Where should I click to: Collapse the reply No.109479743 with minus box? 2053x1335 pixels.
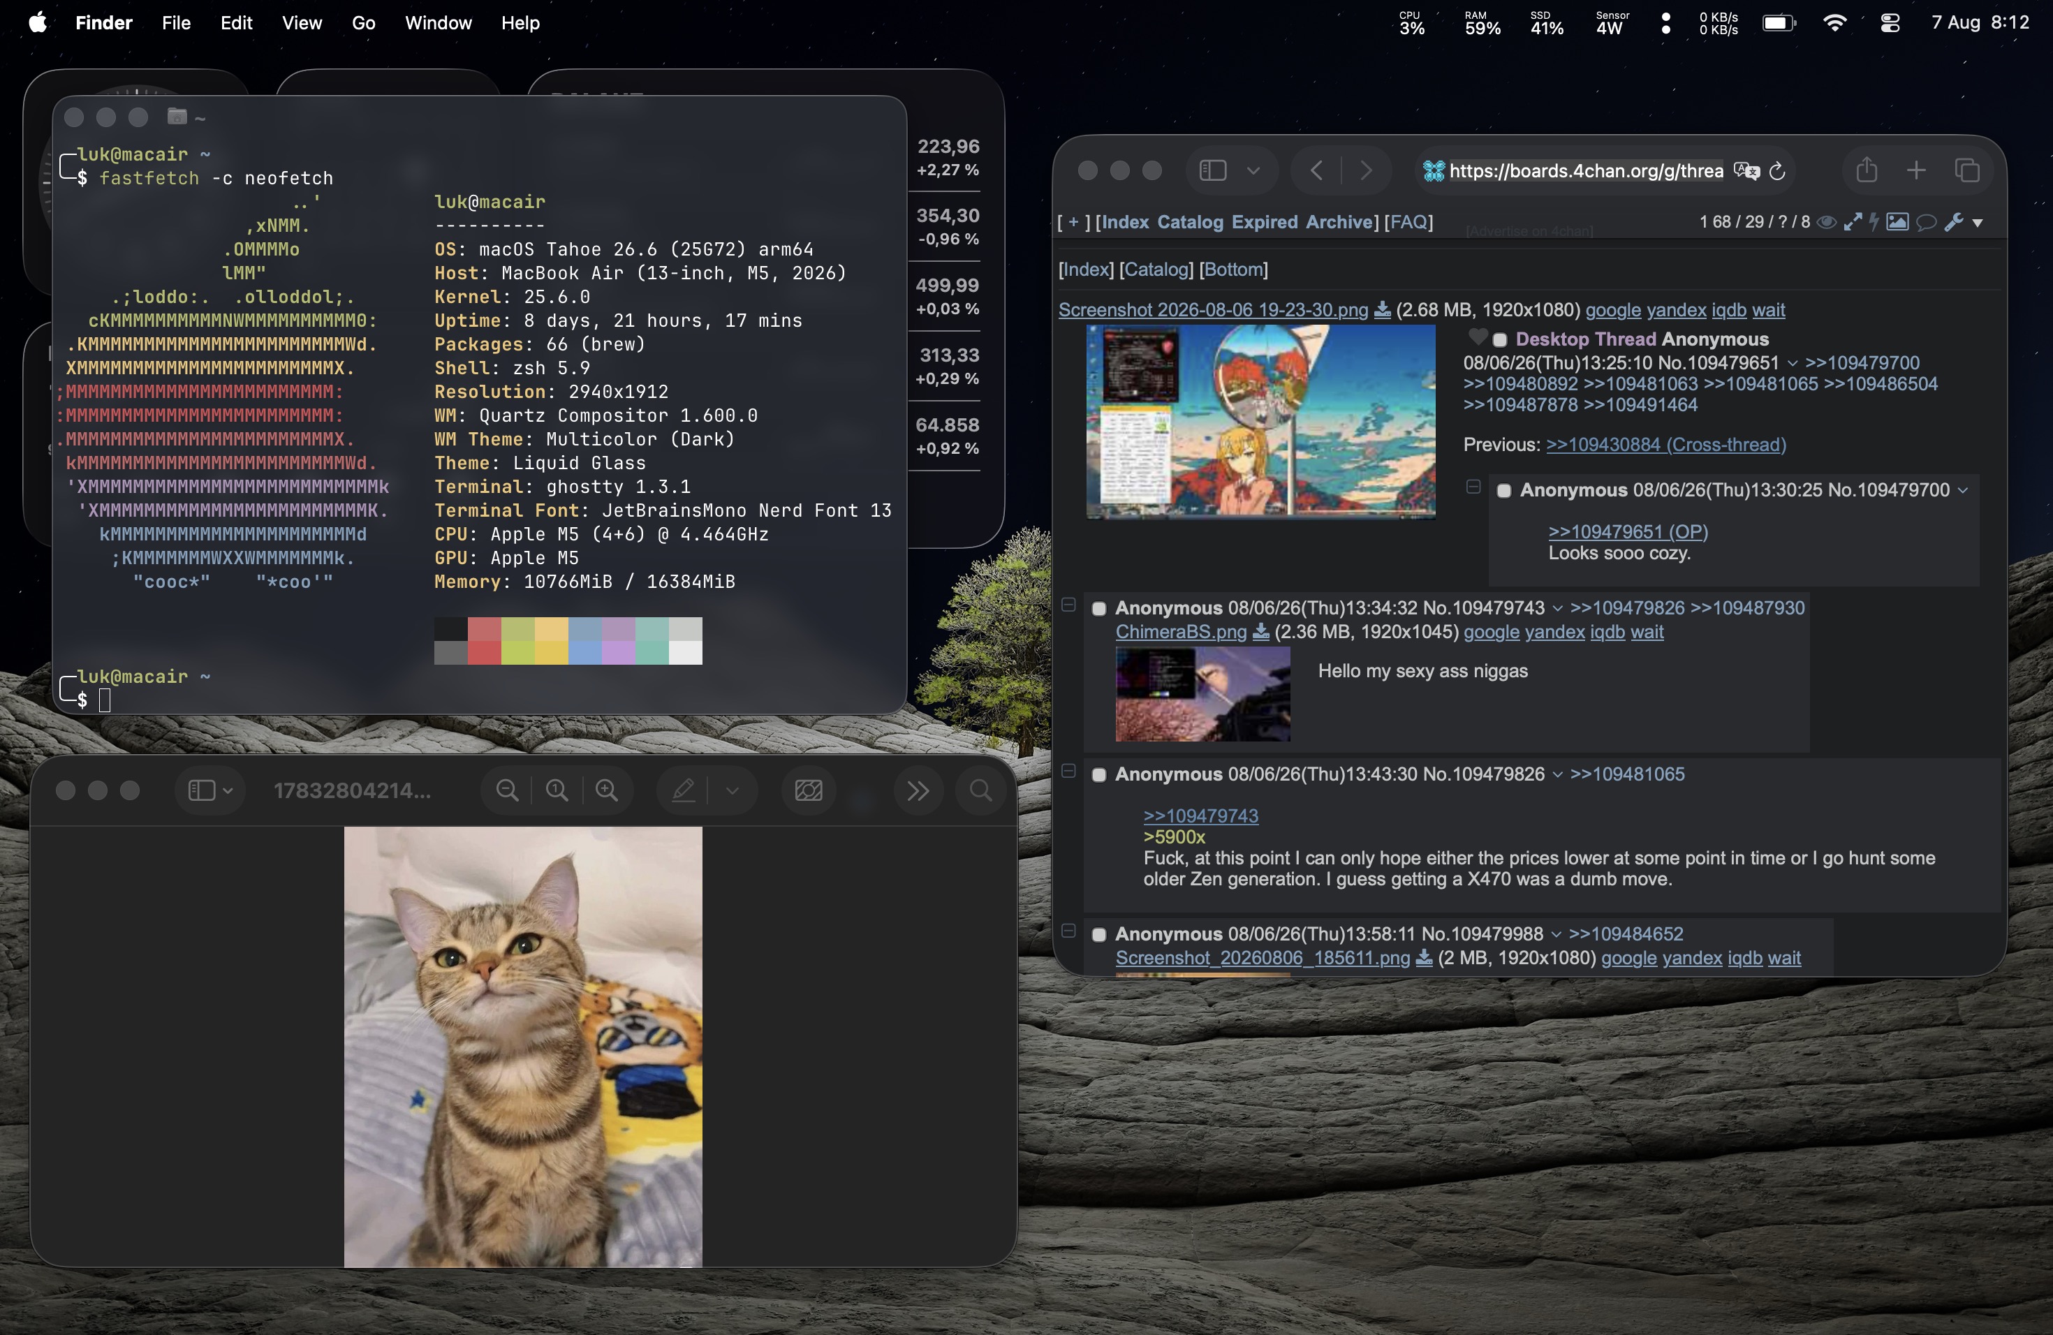(x=1068, y=605)
